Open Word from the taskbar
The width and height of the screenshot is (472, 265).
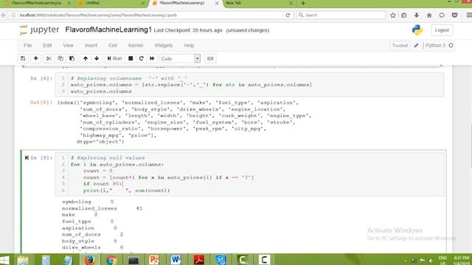[x=176, y=260]
